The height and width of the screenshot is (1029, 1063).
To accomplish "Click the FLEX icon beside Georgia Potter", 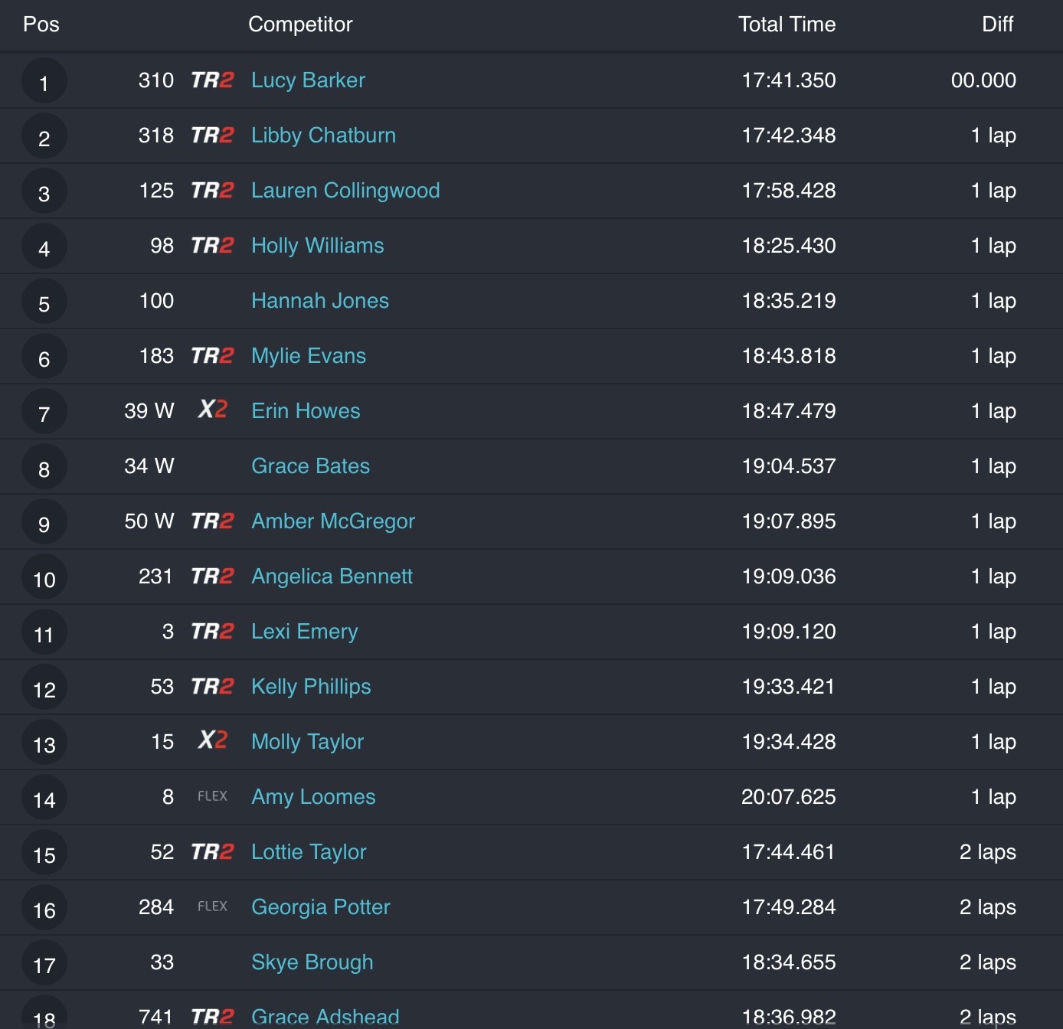I will (x=212, y=906).
